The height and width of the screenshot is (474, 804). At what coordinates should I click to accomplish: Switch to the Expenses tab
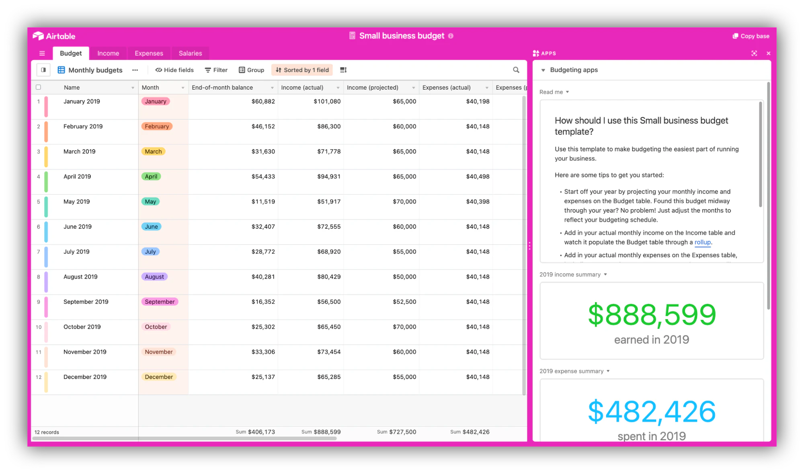click(149, 53)
